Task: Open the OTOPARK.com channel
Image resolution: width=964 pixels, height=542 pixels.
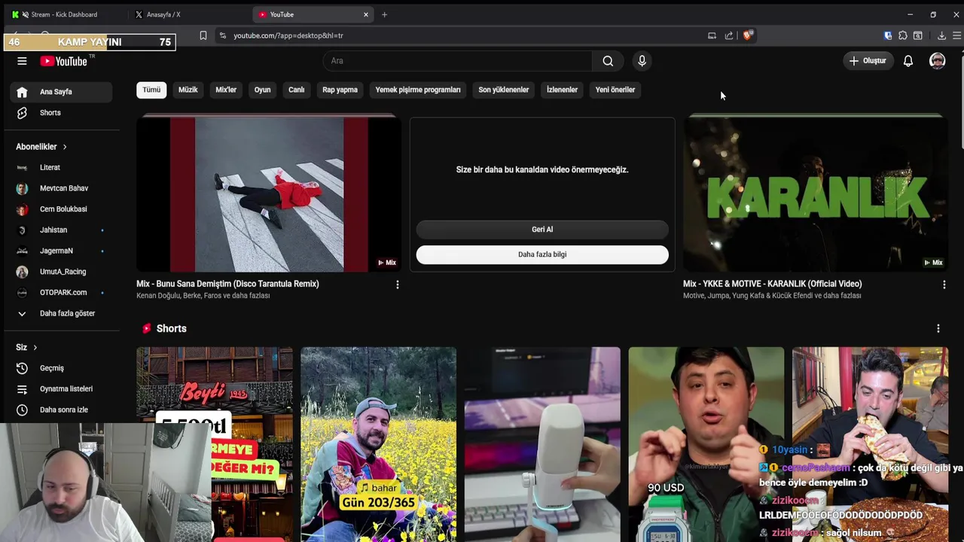Action: [62, 292]
